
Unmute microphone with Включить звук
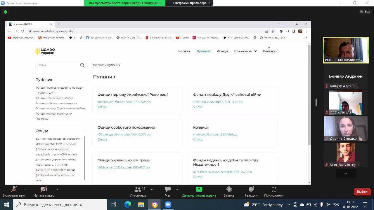pyautogui.click(x=14, y=189)
